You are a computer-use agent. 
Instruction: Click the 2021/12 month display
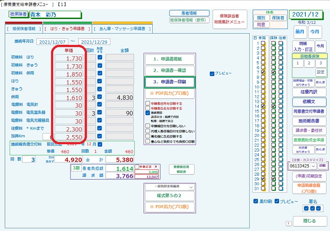click(305, 15)
